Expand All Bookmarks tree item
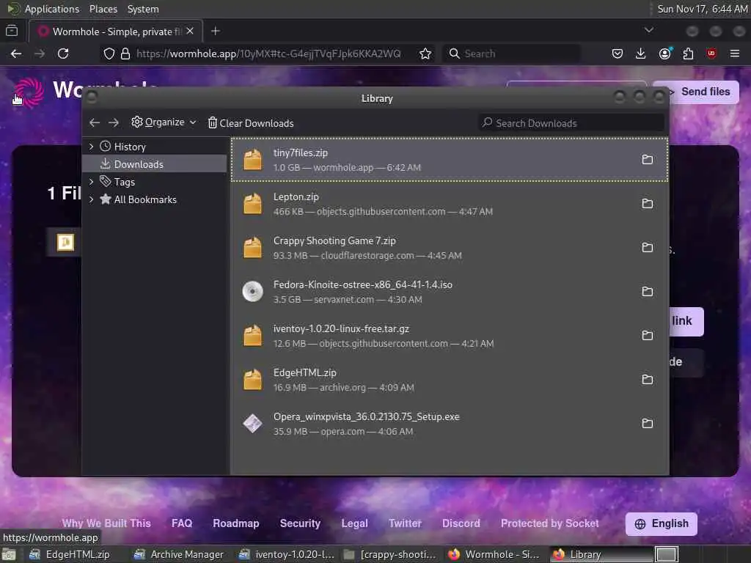 coord(92,199)
